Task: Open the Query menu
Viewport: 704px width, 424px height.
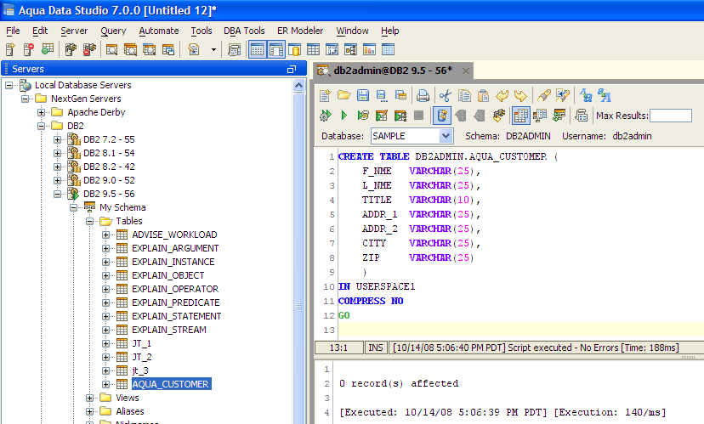Action: [x=113, y=31]
